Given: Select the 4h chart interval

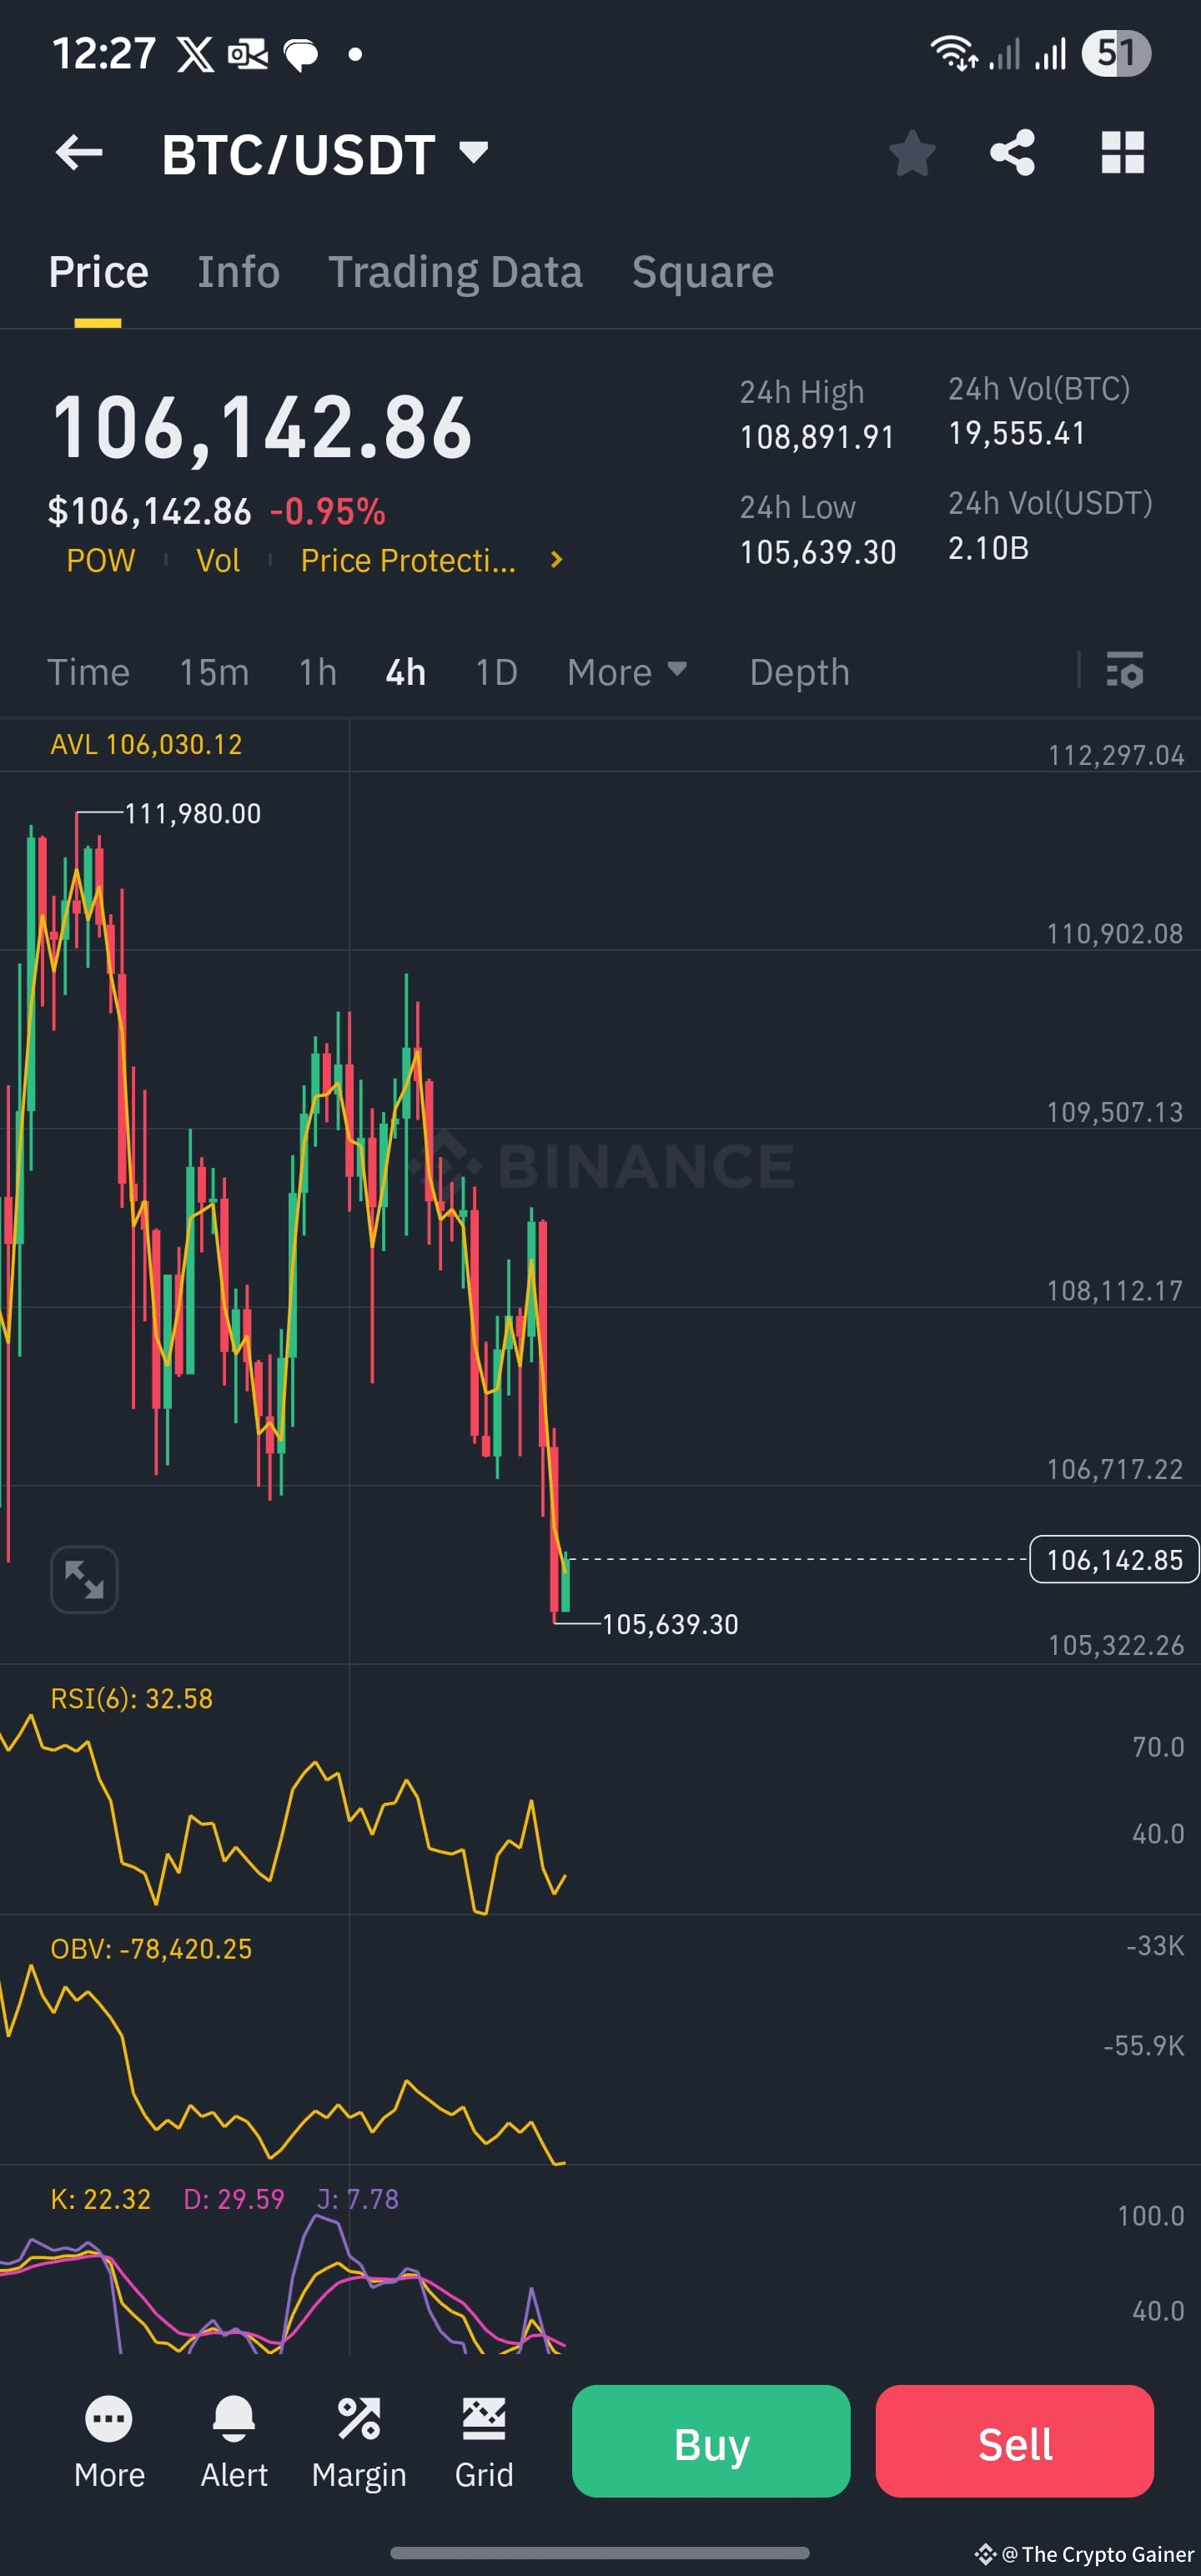Looking at the screenshot, I should pyautogui.click(x=405, y=672).
